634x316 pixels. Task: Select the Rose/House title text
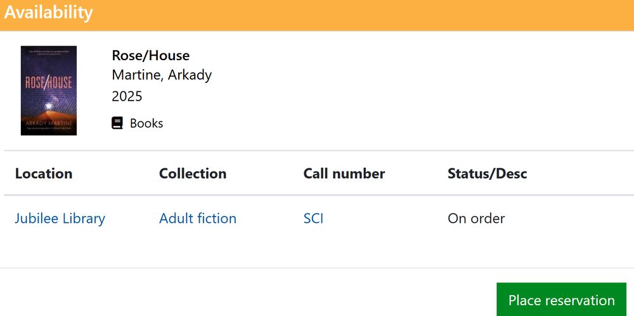pyautogui.click(x=151, y=55)
